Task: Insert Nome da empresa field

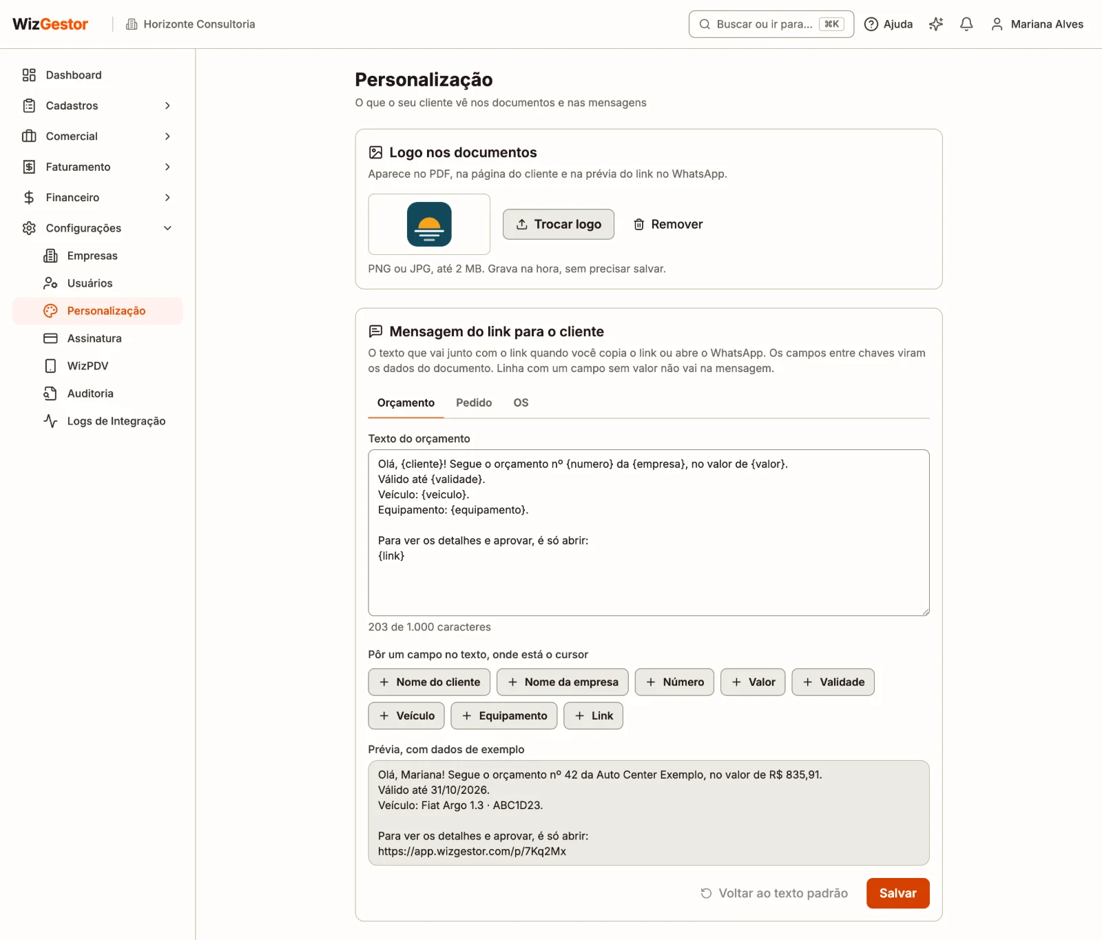Action: (x=563, y=682)
